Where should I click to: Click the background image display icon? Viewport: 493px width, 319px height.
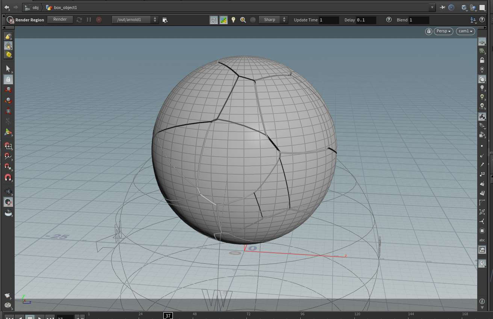[x=482, y=249]
